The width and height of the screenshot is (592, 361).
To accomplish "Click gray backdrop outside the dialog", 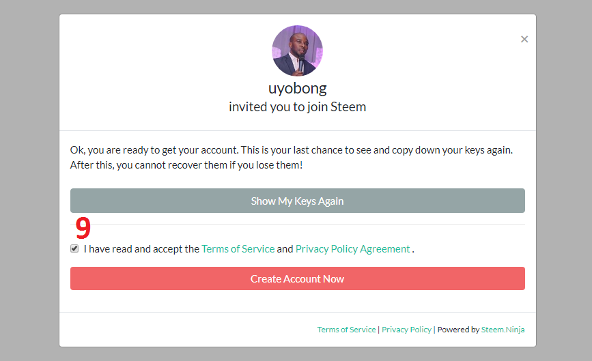I will point(27,177).
